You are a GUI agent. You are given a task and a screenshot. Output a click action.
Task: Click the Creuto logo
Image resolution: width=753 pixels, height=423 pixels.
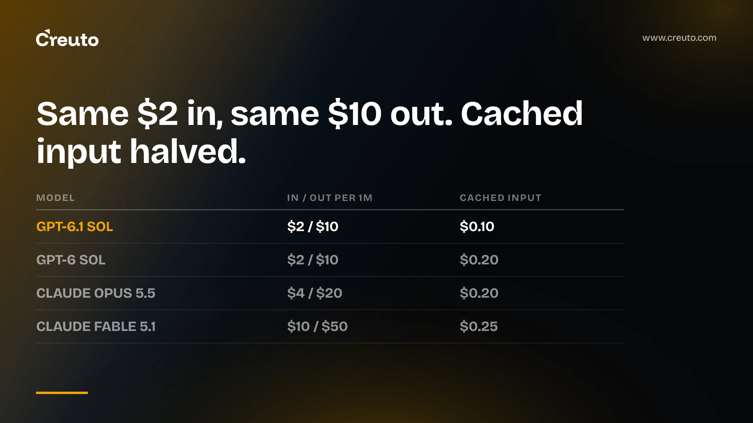[67, 38]
